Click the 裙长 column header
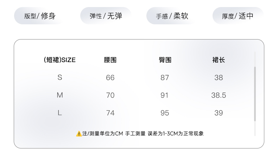Image resolution: width=278 pixels, height=158 pixels. pos(219,60)
